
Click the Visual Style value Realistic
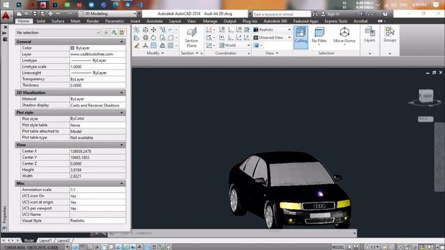pos(97,221)
